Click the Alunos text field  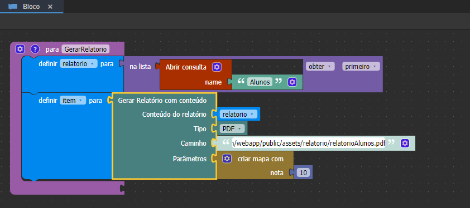click(x=260, y=82)
